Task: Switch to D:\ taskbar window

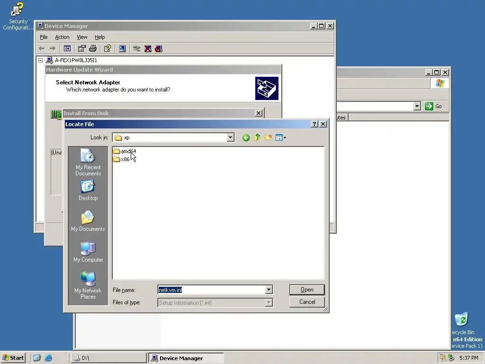Action: tap(108, 358)
